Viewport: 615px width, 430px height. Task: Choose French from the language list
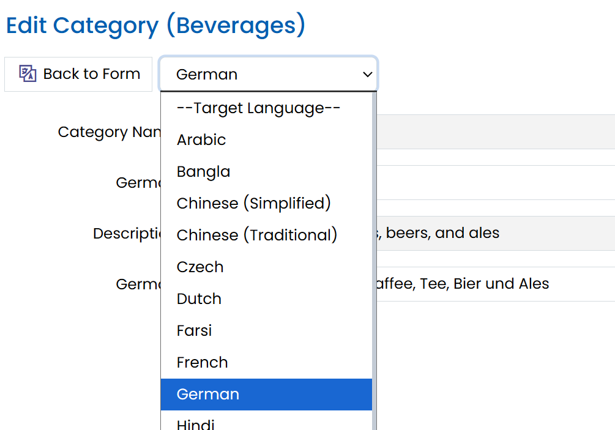(201, 362)
